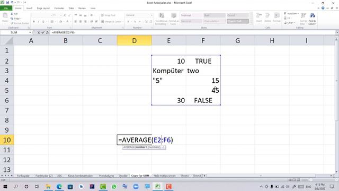Open the font size dropdown
Image resolution: width=339 pixels, height=191 pixels.
[x=61, y=15]
